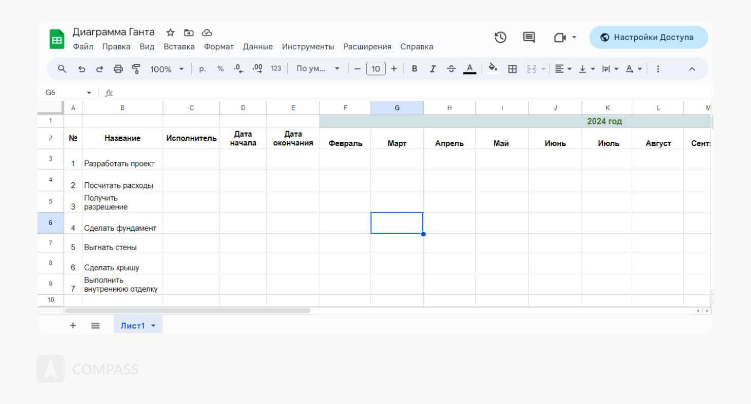Add a new sheet with plus button
Viewport: 751px width, 404px height.
pyautogui.click(x=73, y=326)
